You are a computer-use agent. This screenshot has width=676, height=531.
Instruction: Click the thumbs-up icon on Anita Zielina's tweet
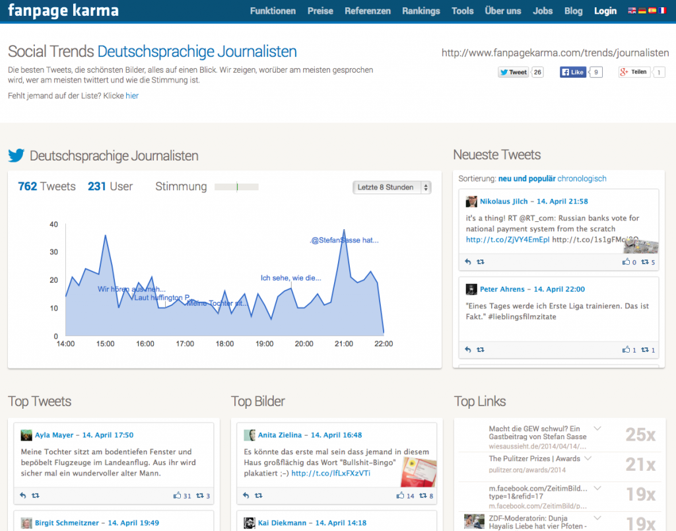tap(401, 495)
